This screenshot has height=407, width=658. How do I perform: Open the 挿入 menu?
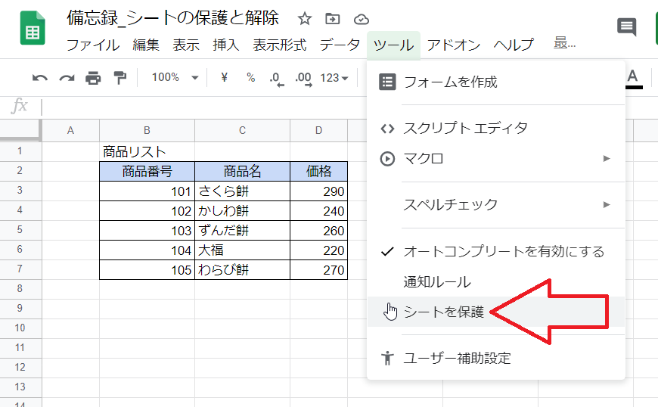(226, 45)
